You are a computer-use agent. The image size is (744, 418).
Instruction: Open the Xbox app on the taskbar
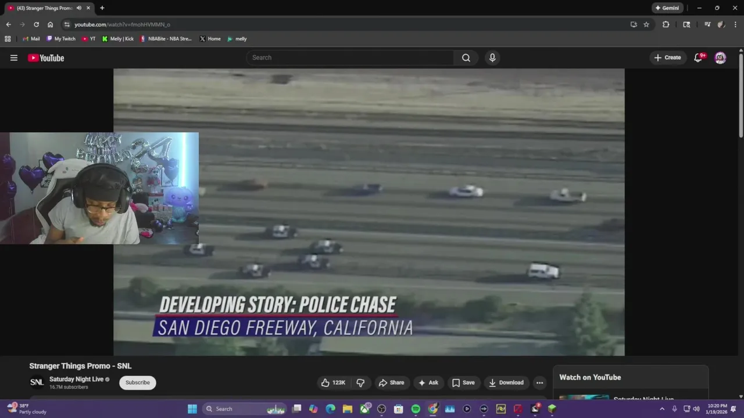(x=364, y=409)
